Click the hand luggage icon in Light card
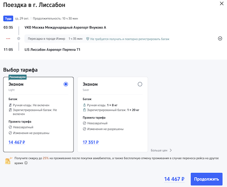Viewport: 227px width, 187px height. click(x=10, y=105)
